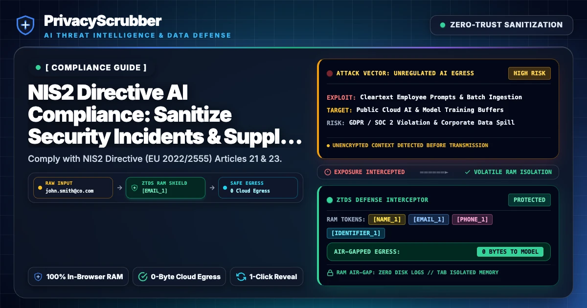587x308 pixels.
Task: Click the Air-Gapped Egress label
Action: click(367, 252)
